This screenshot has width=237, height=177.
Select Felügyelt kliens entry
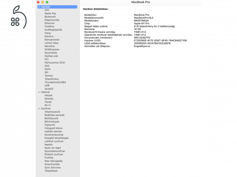53,128
